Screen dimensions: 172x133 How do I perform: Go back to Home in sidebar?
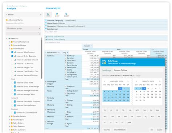[11, 14]
